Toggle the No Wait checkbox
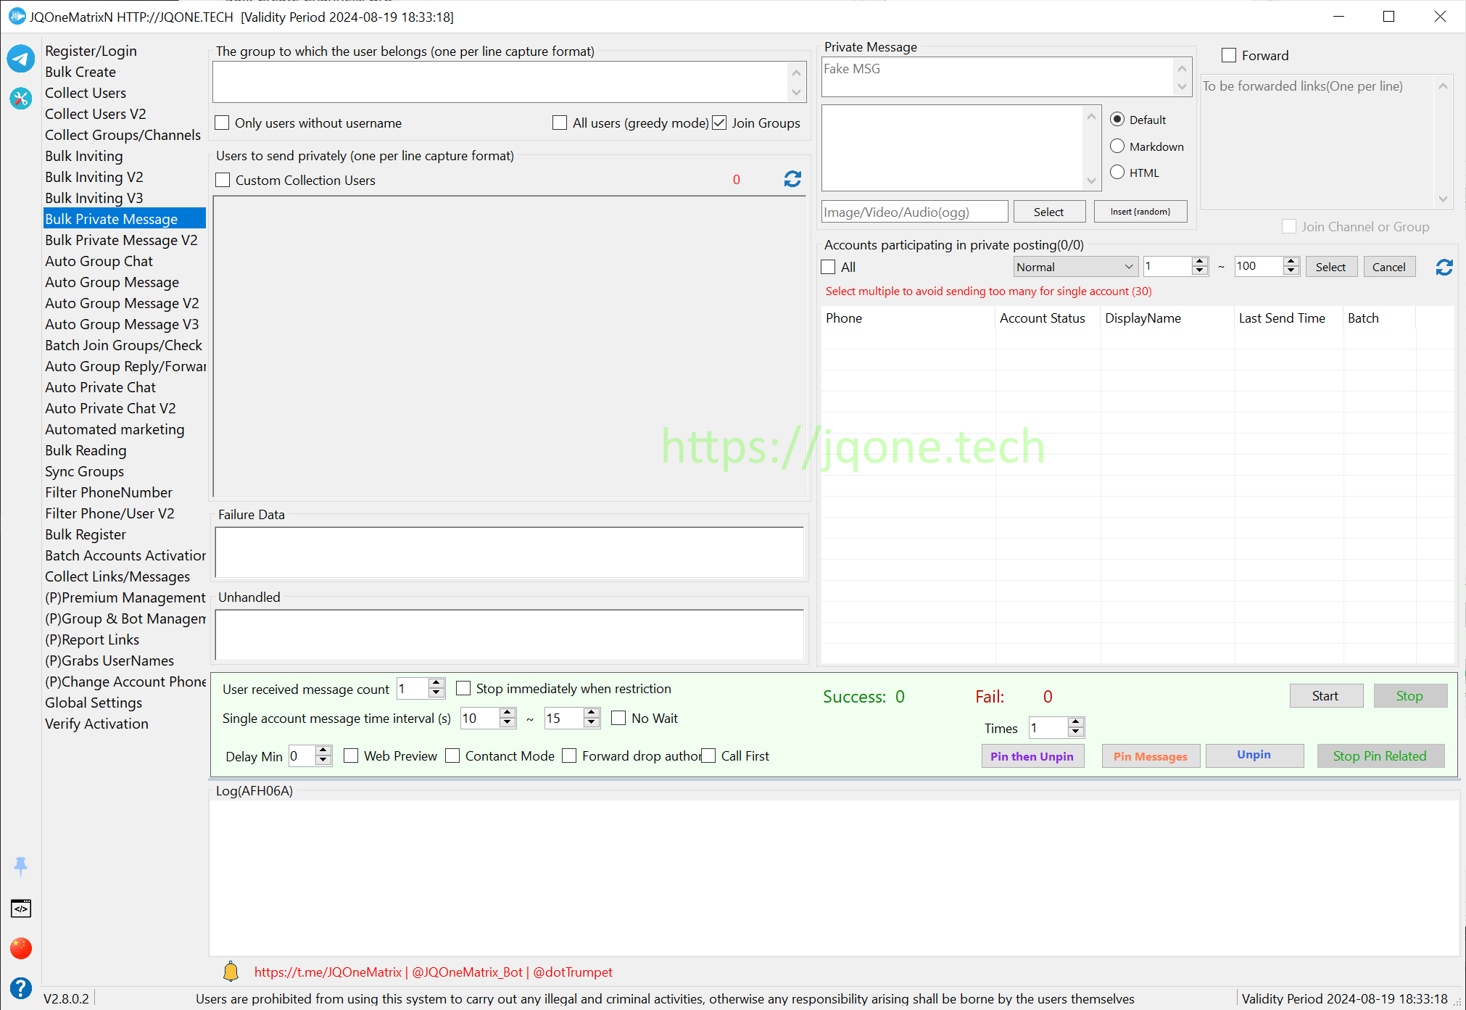 click(618, 718)
